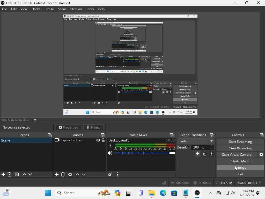This screenshot has height=199, width=265.
Task: Toggle Display Capture visibility eye
Action: click(98, 140)
